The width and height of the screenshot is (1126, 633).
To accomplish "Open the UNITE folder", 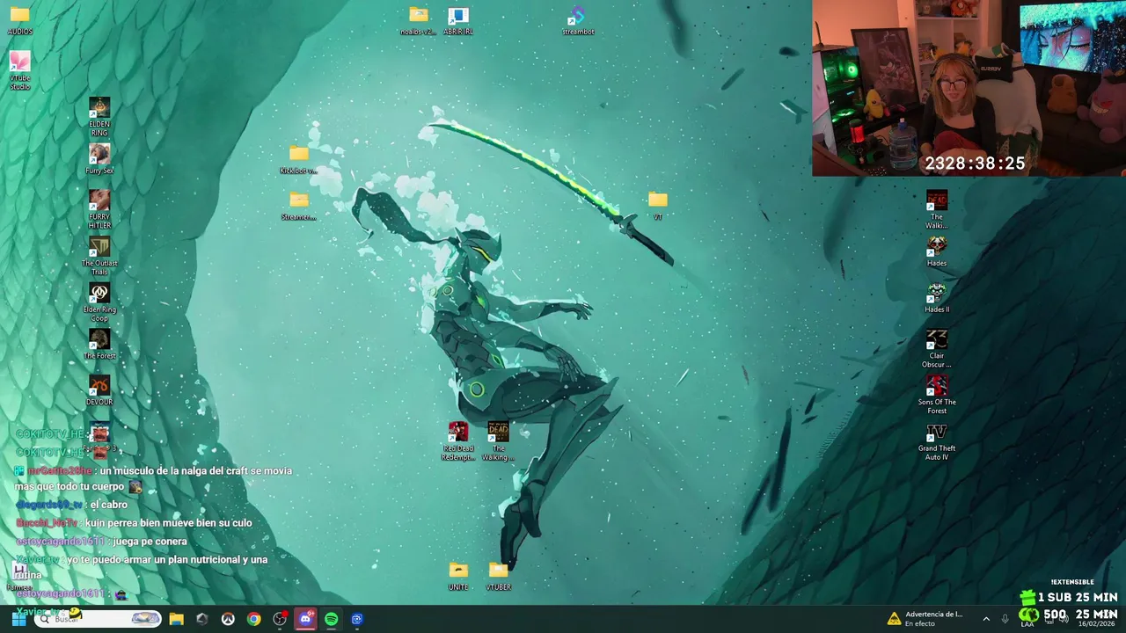I will [x=458, y=576].
